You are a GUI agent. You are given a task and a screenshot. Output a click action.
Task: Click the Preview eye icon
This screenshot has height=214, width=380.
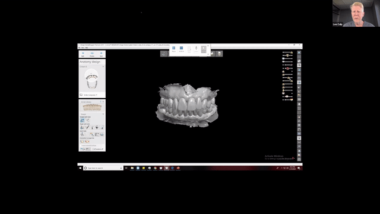tap(92, 53)
